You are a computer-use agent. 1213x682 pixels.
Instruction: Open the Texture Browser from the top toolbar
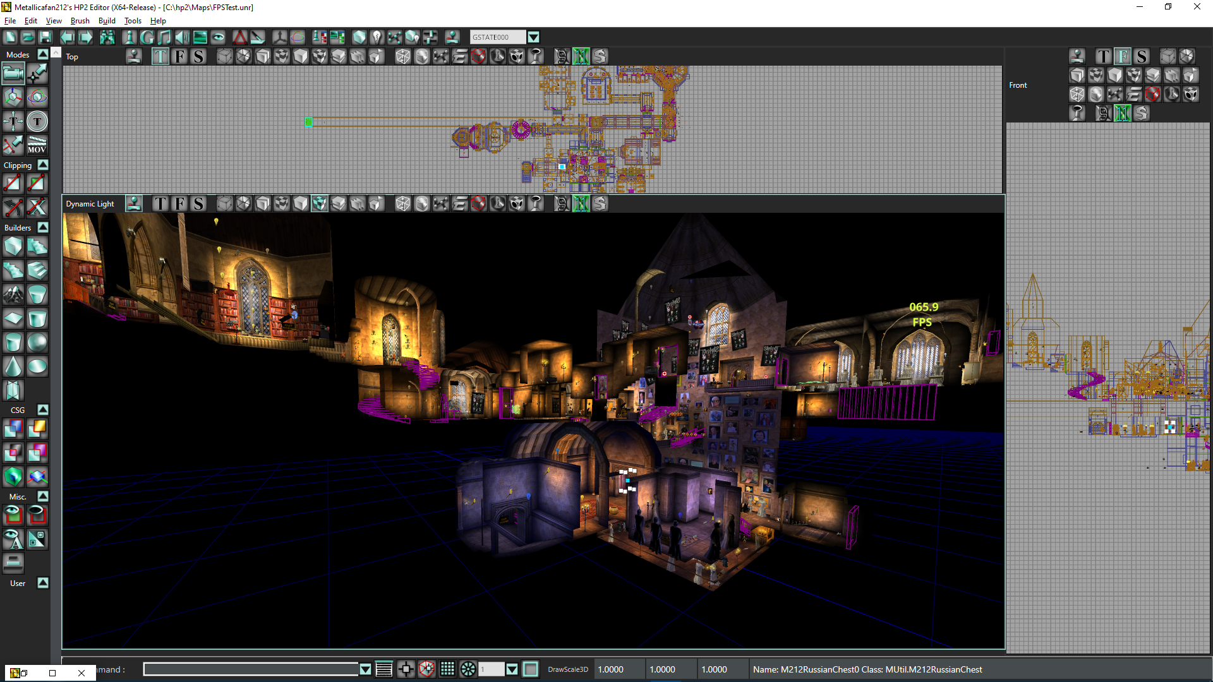pyautogui.click(x=200, y=37)
